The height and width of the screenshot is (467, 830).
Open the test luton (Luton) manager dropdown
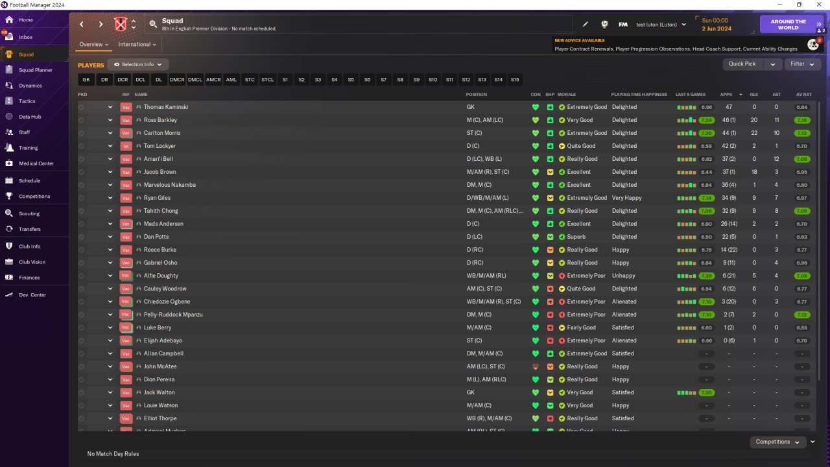click(661, 25)
